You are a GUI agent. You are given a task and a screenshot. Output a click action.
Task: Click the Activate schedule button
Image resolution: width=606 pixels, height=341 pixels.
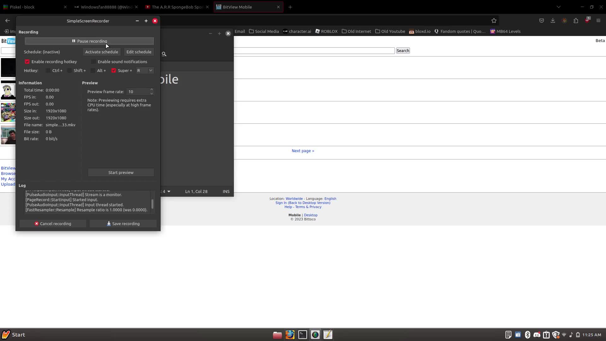(102, 52)
